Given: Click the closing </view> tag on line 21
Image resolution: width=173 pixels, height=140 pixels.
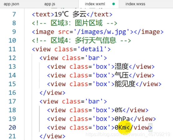Looking at the screenshot, I should 52,136.
